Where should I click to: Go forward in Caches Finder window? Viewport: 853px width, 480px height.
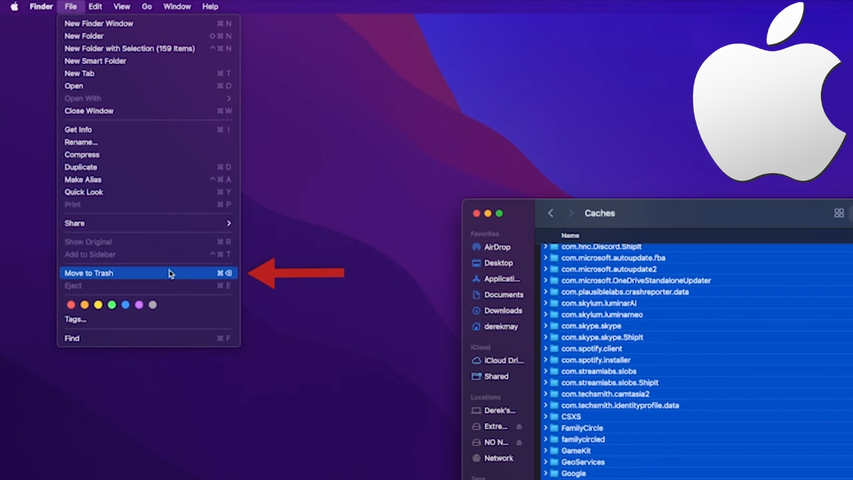click(570, 213)
